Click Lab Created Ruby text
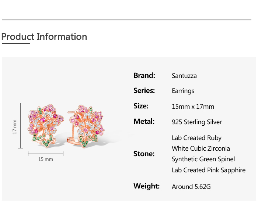The height and width of the screenshot is (219, 258). (196, 138)
